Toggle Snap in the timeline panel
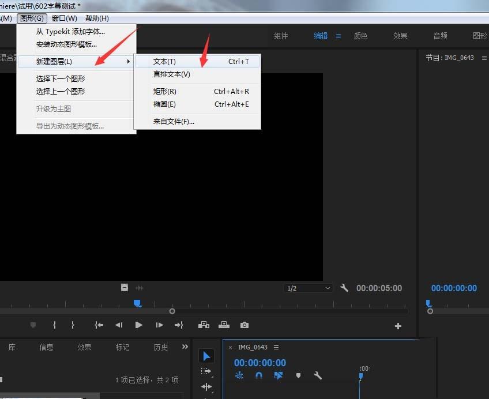Viewport: 489px width, 399px height. pyautogui.click(x=258, y=375)
